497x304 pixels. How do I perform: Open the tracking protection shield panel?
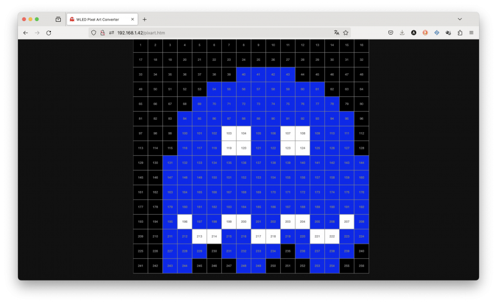pyautogui.click(x=94, y=33)
